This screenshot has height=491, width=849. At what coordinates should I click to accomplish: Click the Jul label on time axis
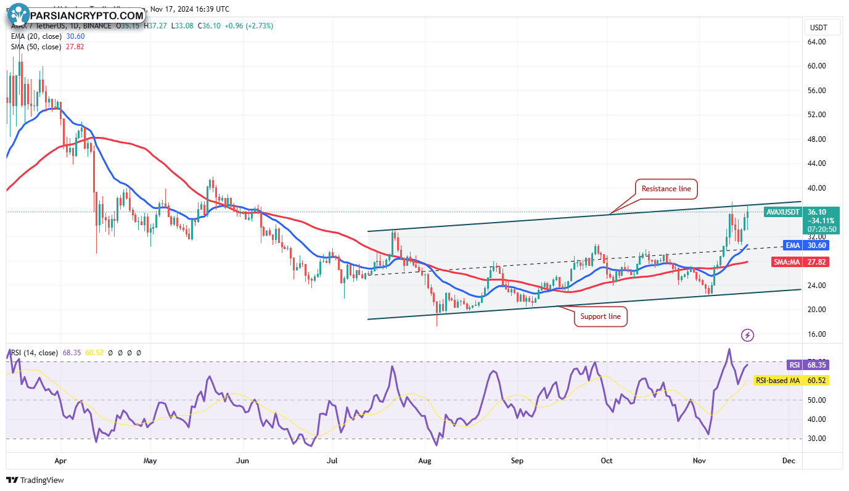[333, 460]
